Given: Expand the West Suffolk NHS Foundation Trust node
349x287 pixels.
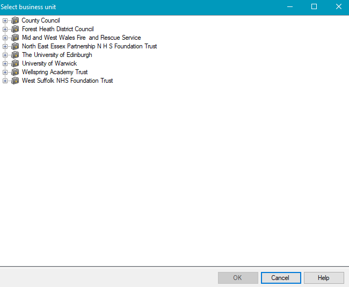Looking at the screenshot, I should click(5, 81).
